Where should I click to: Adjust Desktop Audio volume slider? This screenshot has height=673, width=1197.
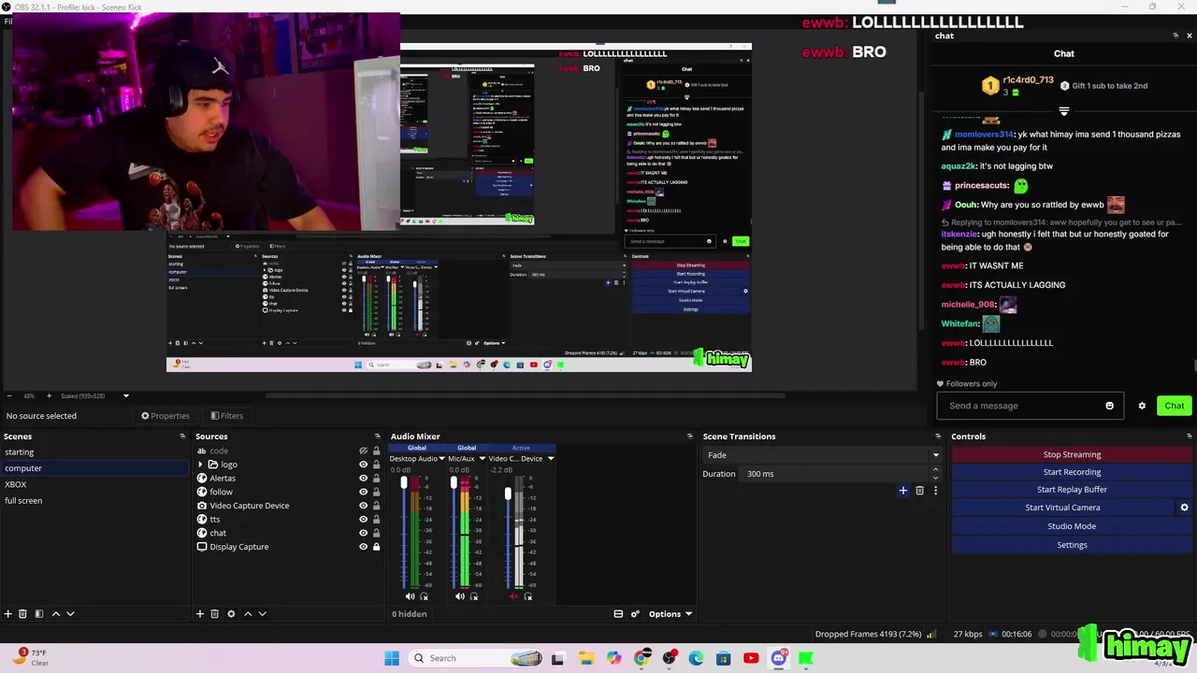point(404,483)
